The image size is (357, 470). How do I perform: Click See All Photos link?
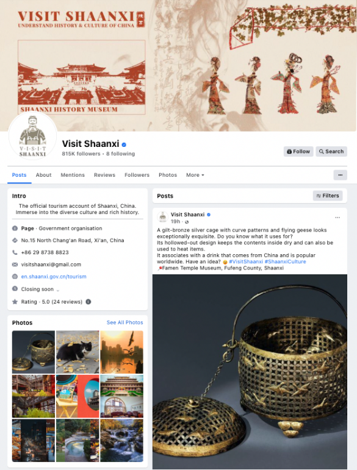click(125, 322)
